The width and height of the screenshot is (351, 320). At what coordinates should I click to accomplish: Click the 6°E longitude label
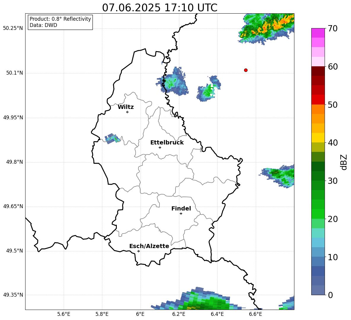pos(140,314)
